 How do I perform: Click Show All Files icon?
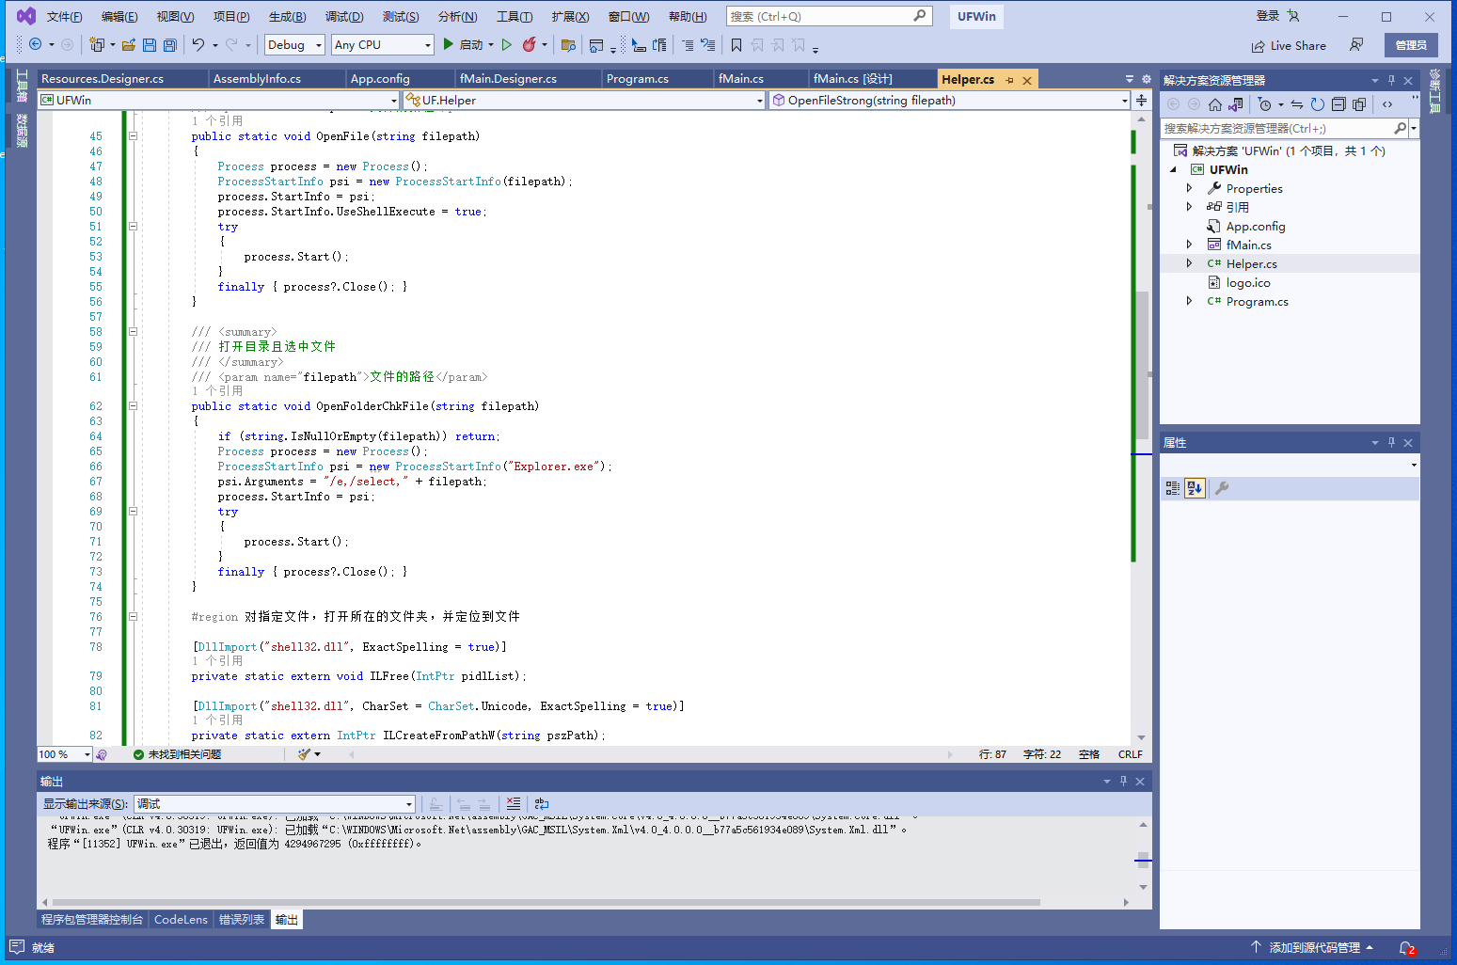click(1359, 104)
